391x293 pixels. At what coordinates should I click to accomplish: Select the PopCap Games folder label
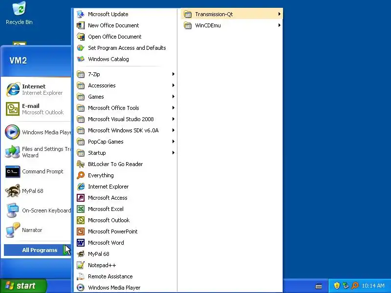(106, 142)
